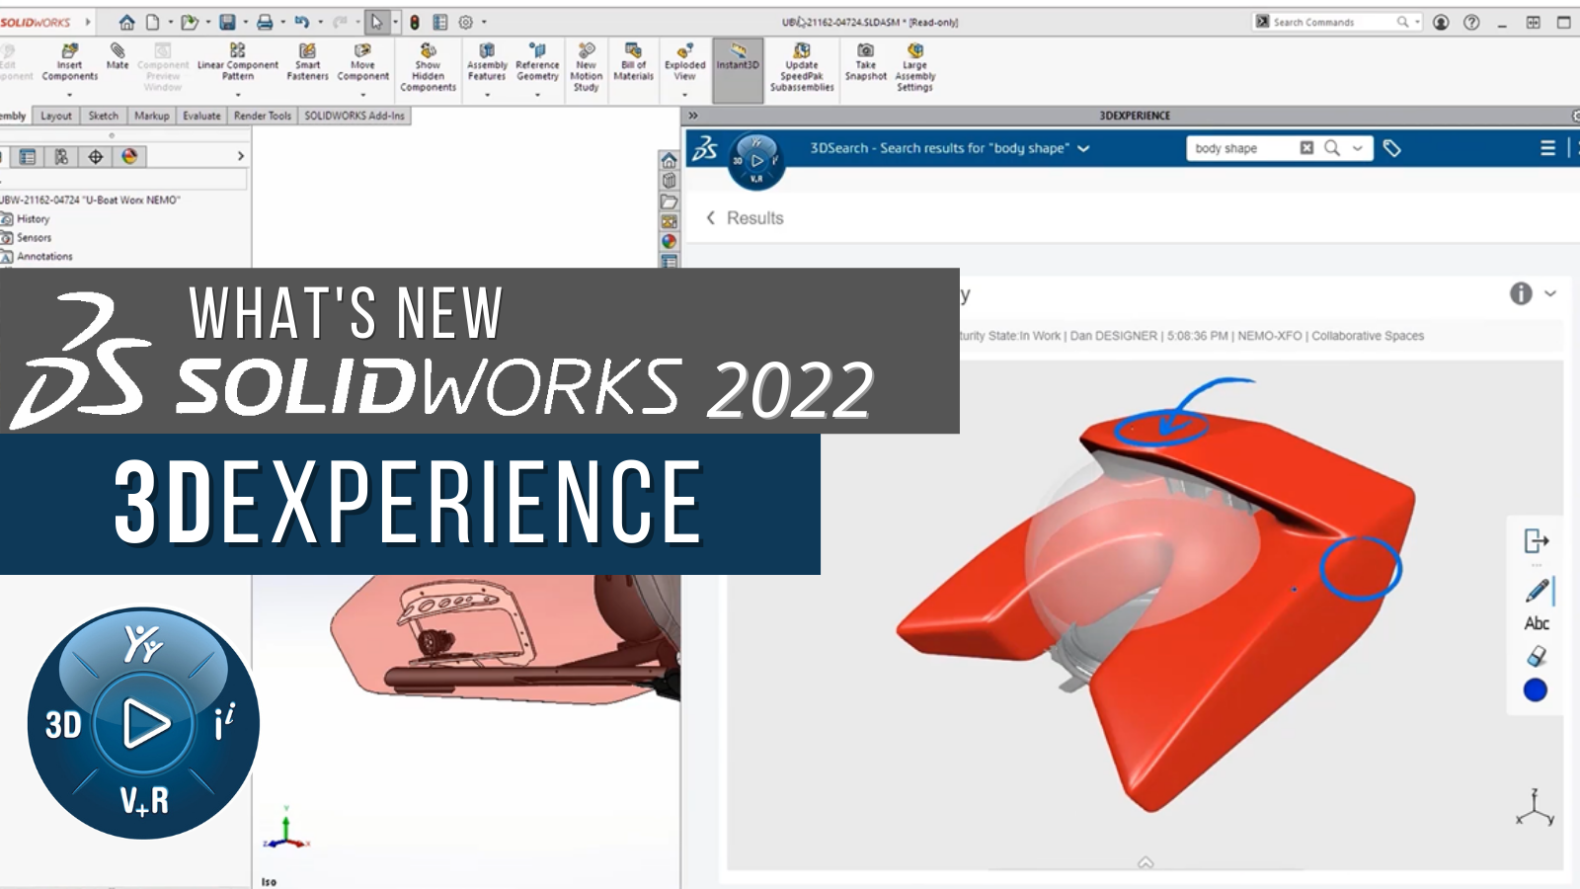The image size is (1580, 889).
Task: Toggle Show Hidden Components
Action: (x=428, y=67)
